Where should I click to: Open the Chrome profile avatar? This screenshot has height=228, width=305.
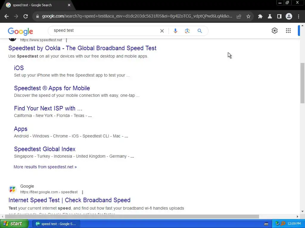[289, 16]
